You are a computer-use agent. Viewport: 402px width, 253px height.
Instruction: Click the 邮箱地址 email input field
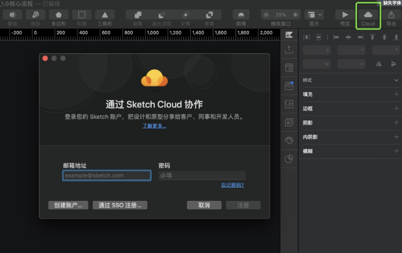107,176
